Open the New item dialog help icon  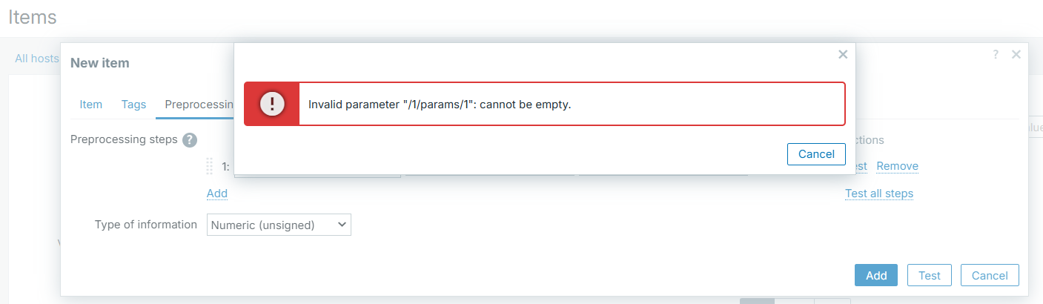[996, 54]
